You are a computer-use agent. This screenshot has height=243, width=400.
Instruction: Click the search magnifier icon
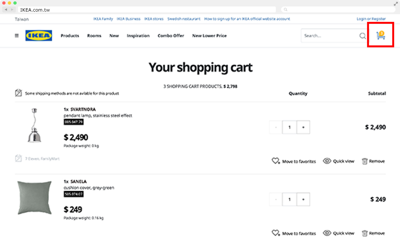[x=362, y=36]
